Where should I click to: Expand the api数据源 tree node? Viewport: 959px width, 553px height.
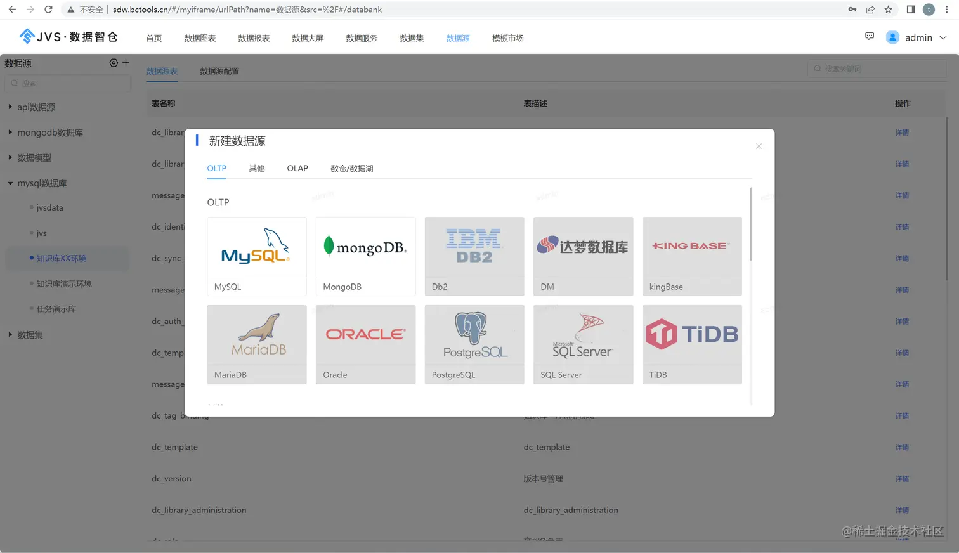point(10,107)
